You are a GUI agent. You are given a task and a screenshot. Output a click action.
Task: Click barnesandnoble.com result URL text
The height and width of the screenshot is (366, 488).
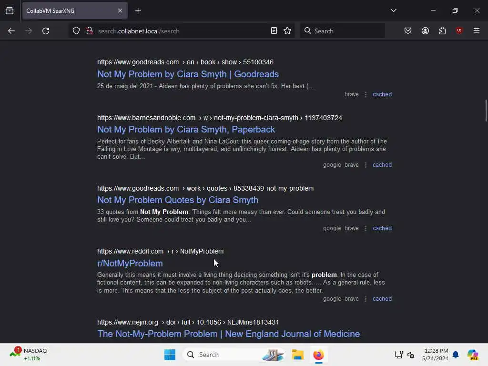point(219,118)
